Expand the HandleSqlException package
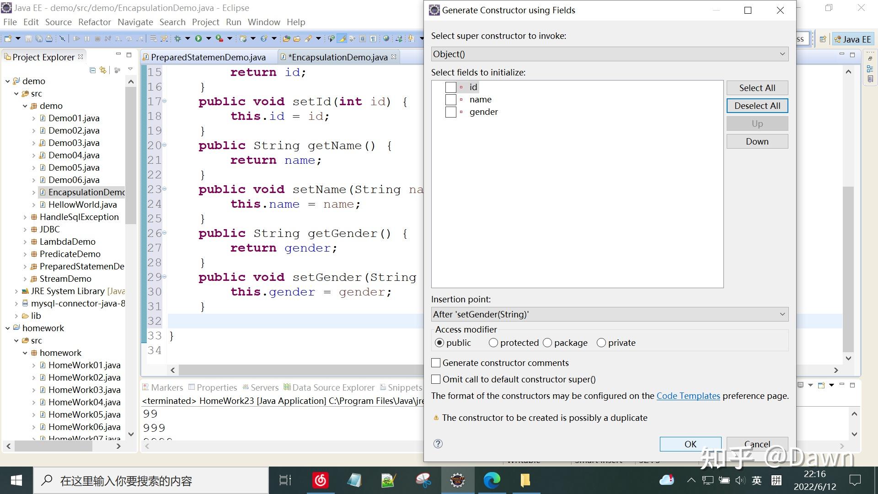 [25, 217]
